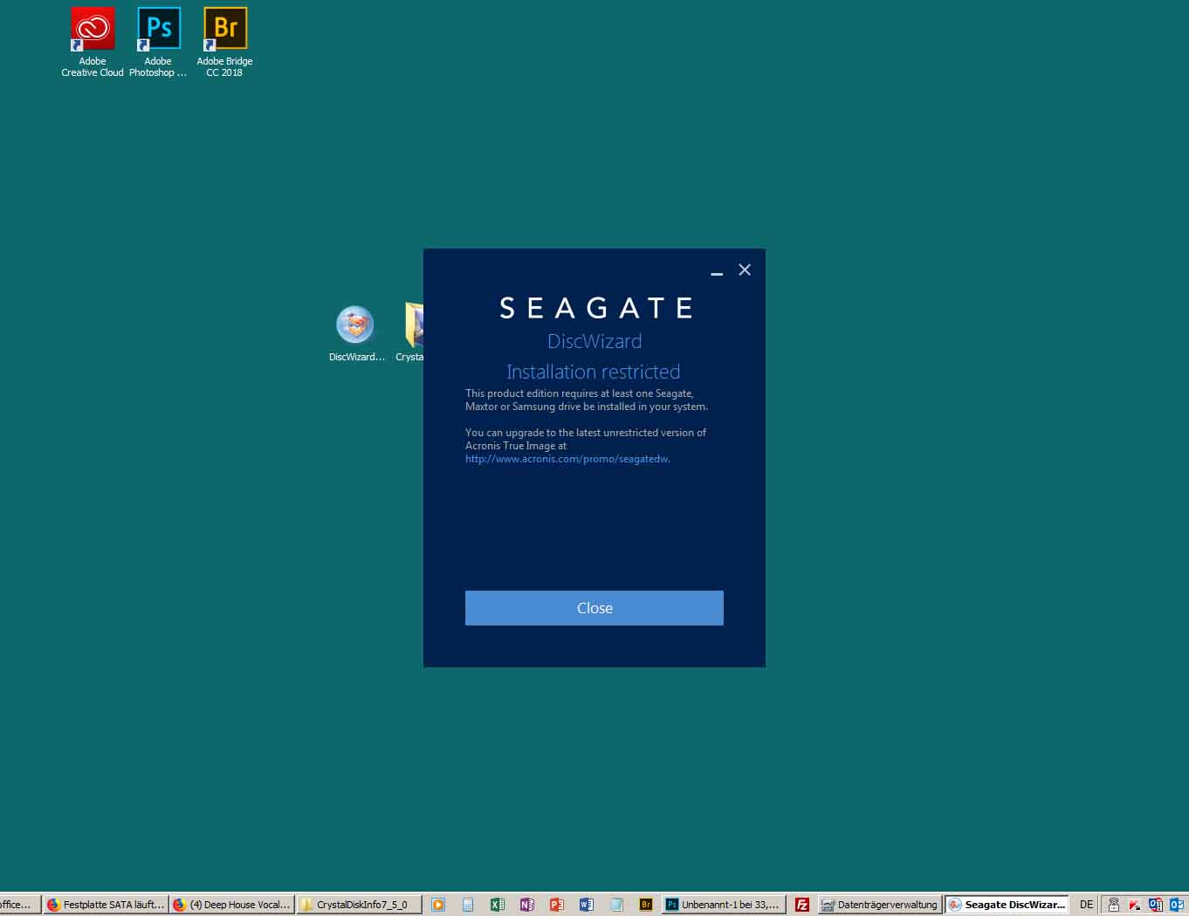Click the network lock tray icon
The width and height of the screenshot is (1189, 916).
(x=1114, y=905)
